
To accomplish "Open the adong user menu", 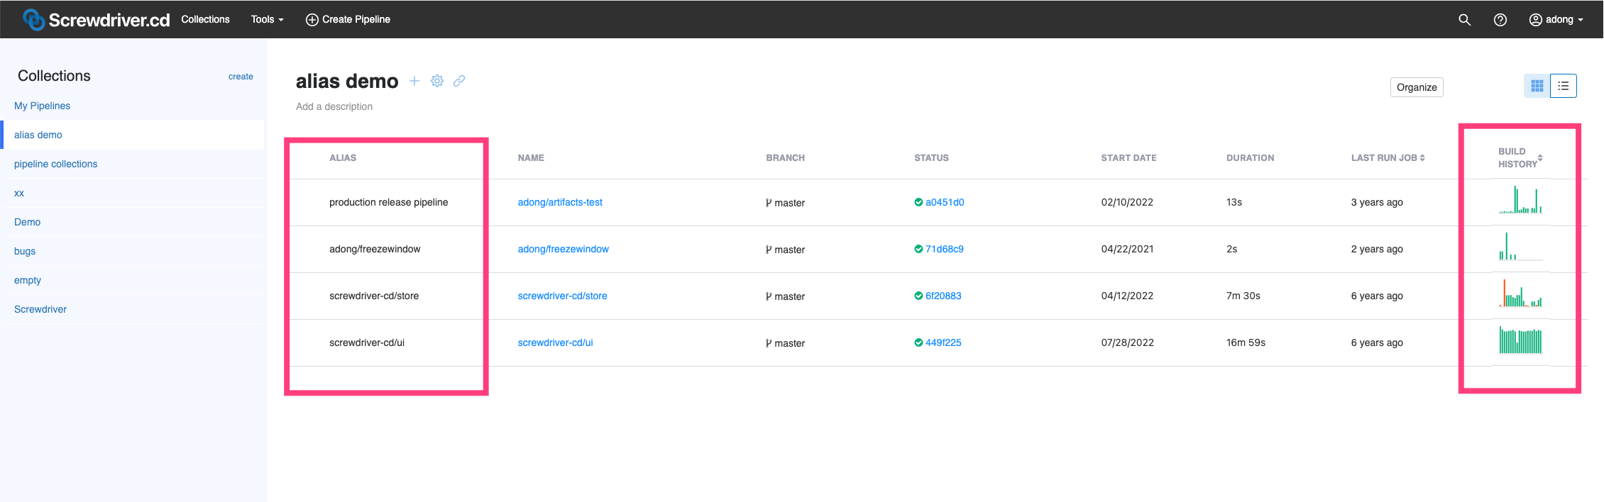I will [x=1556, y=20].
